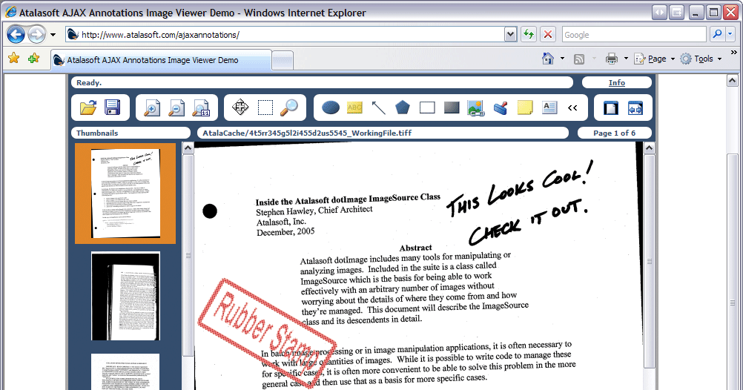Expand the command bar overflow chevron

click(734, 52)
